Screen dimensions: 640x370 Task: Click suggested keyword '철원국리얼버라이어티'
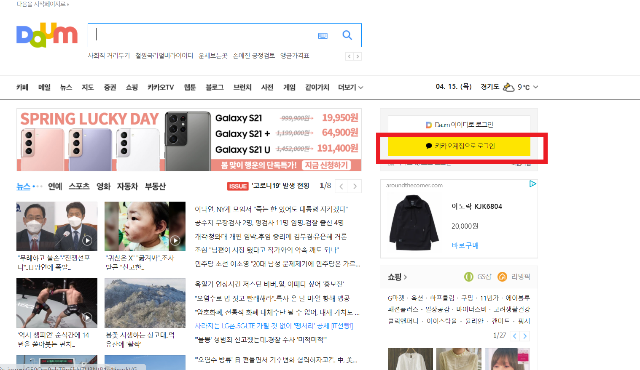click(164, 56)
